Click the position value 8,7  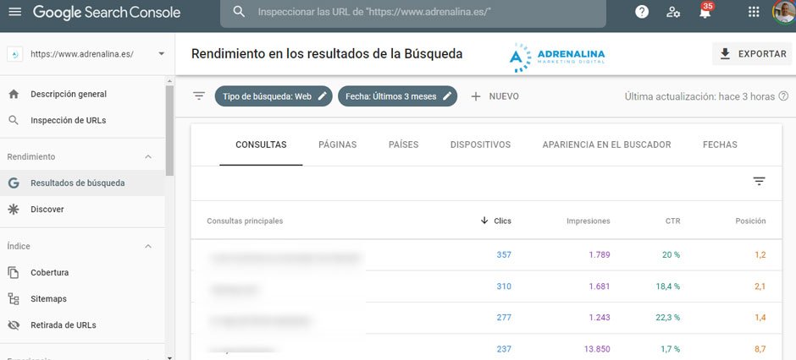(x=760, y=349)
